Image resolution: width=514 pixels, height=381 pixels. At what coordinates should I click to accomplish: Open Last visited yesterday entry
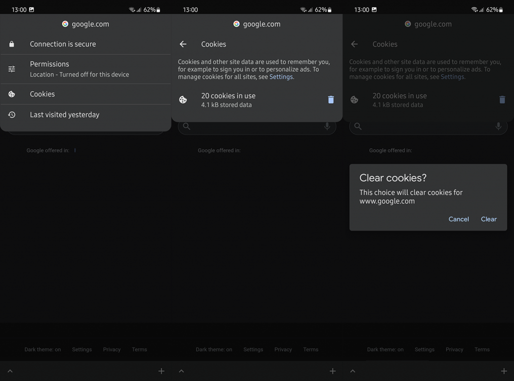(85, 115)
